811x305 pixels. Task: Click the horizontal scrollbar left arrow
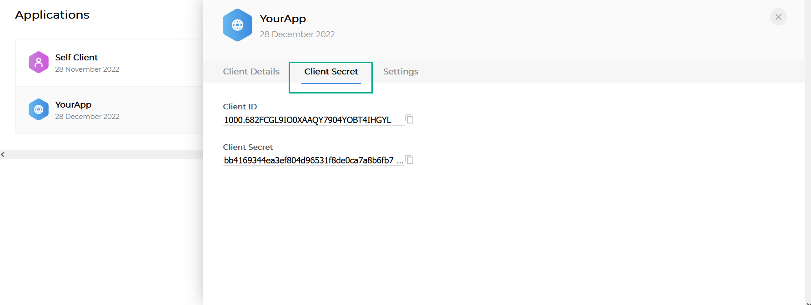click(3, 155)
